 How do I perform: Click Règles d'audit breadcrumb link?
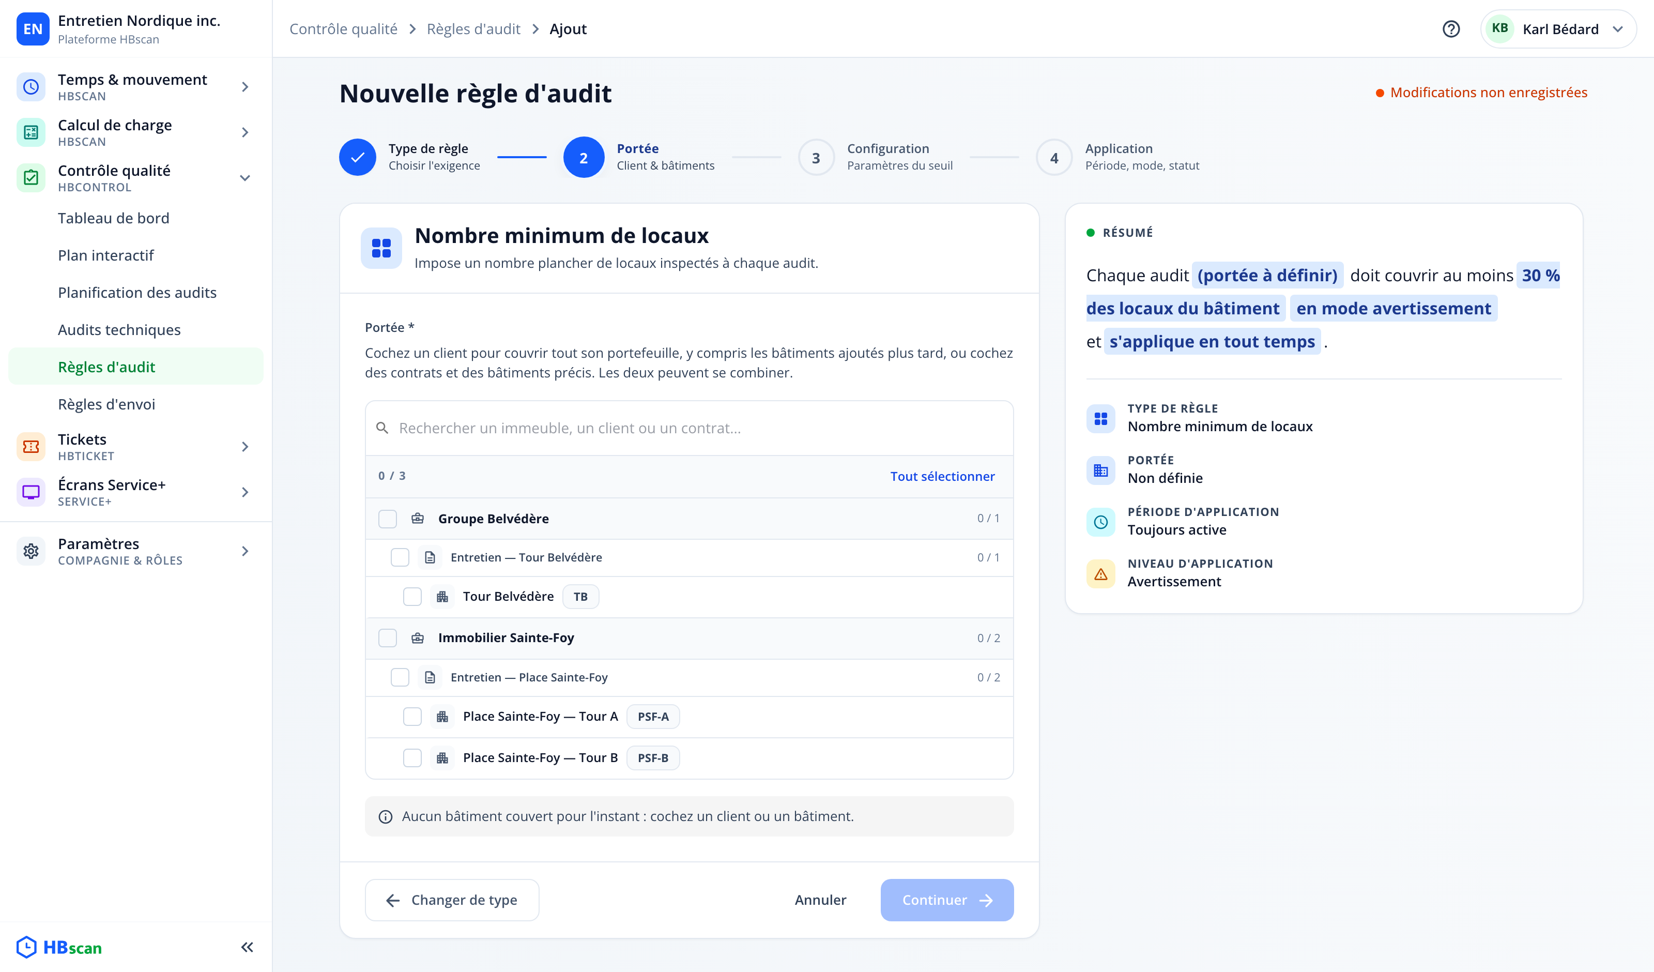tap(473, 29)
